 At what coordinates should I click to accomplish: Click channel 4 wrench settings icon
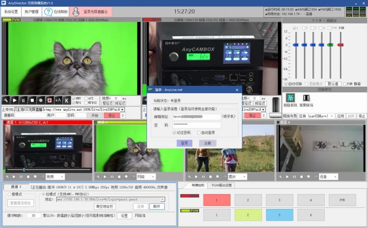[x=281, y=177]
